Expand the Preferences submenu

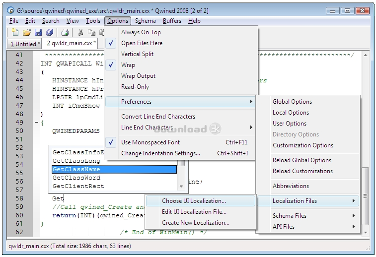(x=180, y=102)
